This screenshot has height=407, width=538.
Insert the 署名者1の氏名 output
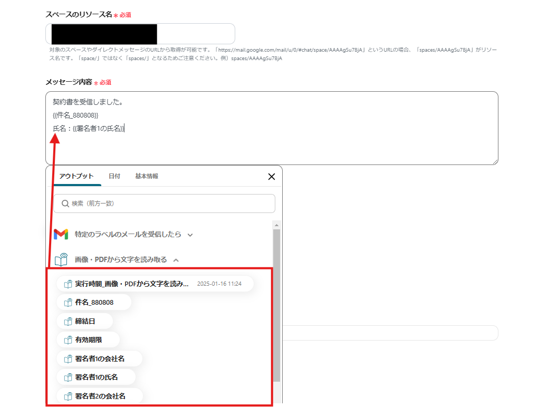tap(95, 377)
